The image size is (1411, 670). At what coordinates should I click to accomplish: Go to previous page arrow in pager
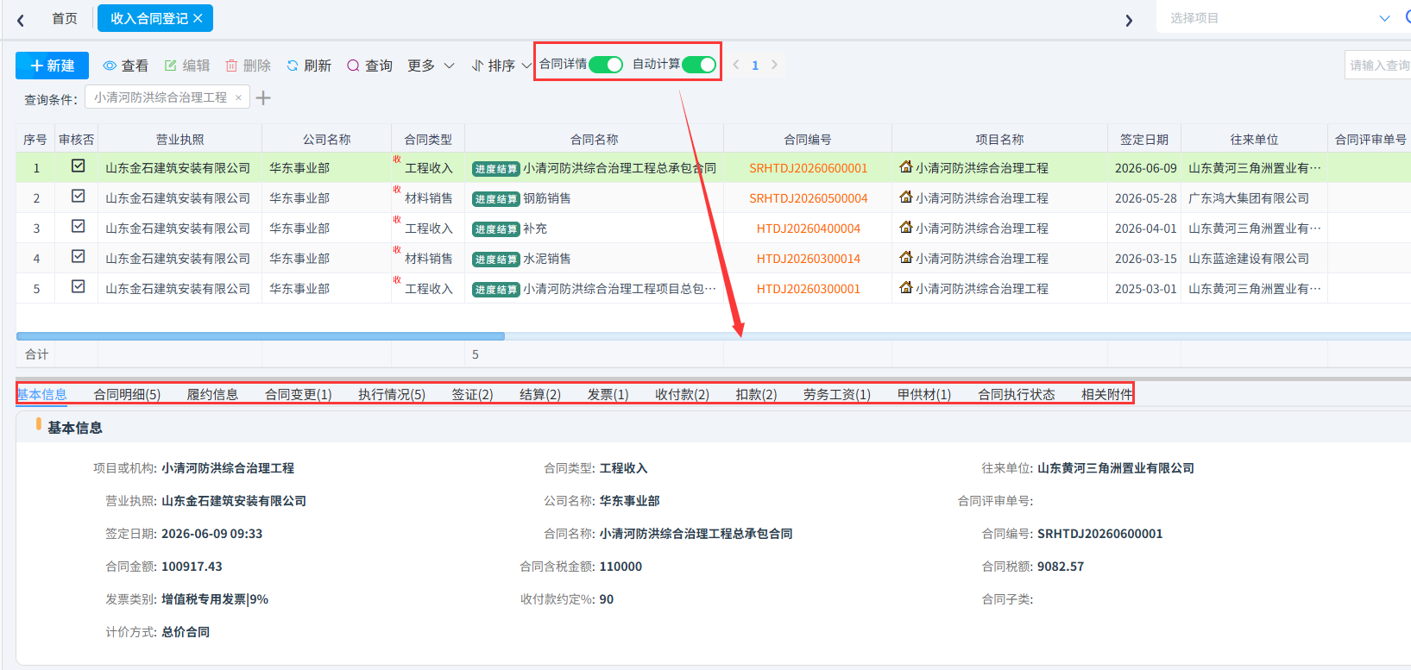click(x=736, y=65)
